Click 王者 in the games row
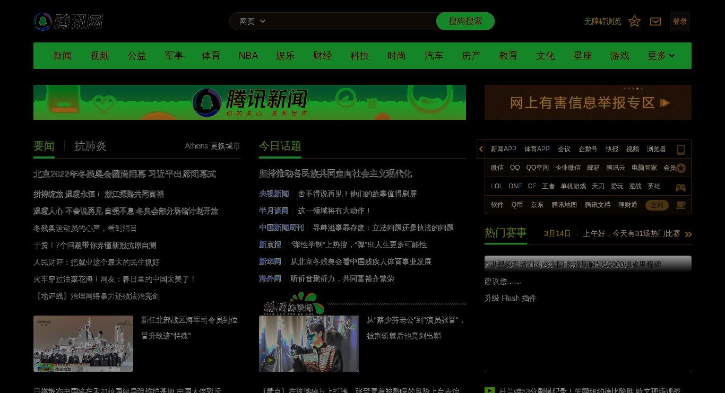The image size is (725, 393). pyautogui.click(x=548, y=186)
